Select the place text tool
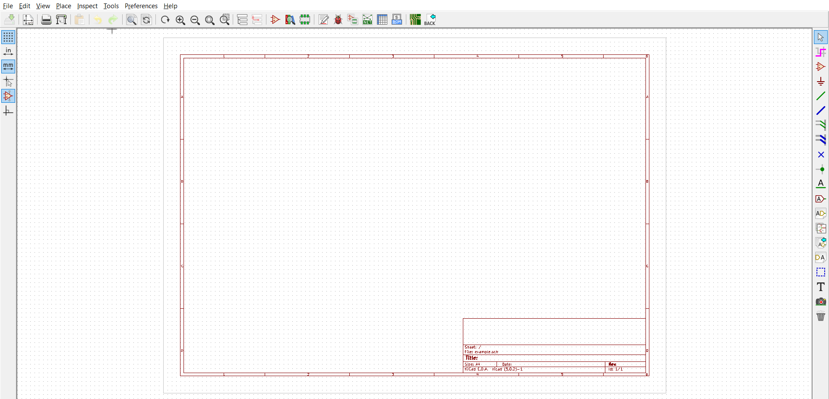829x399 pixels. [821, 287]
